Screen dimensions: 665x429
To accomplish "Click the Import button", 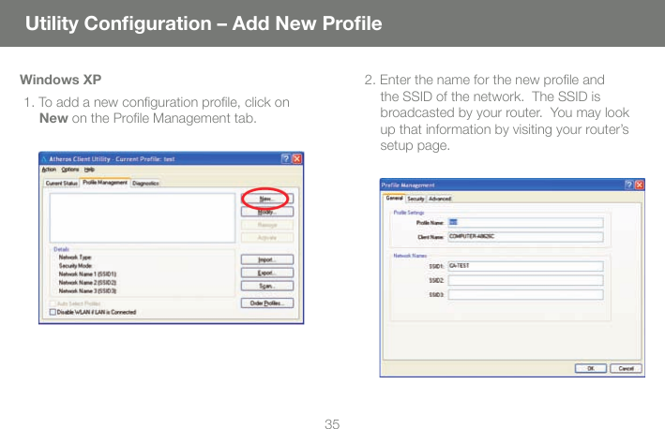I will tap(267, 259).
